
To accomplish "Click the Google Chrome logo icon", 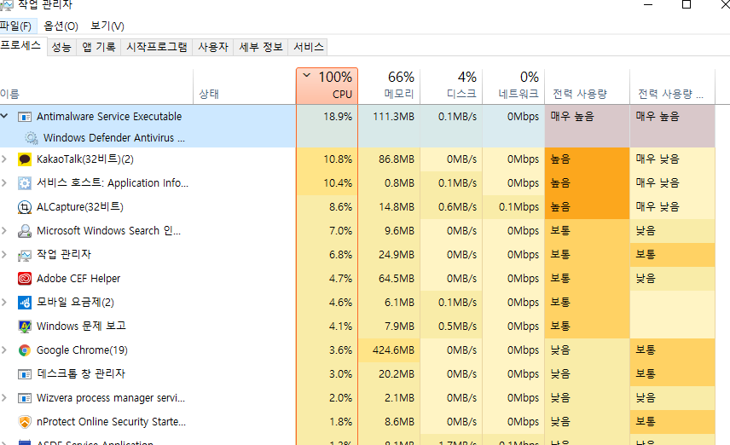I will tap(24, 350).
